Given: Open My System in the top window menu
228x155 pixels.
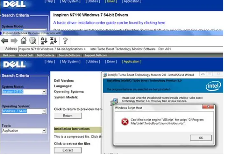Looking at the screenshot, I should [70, 2].
